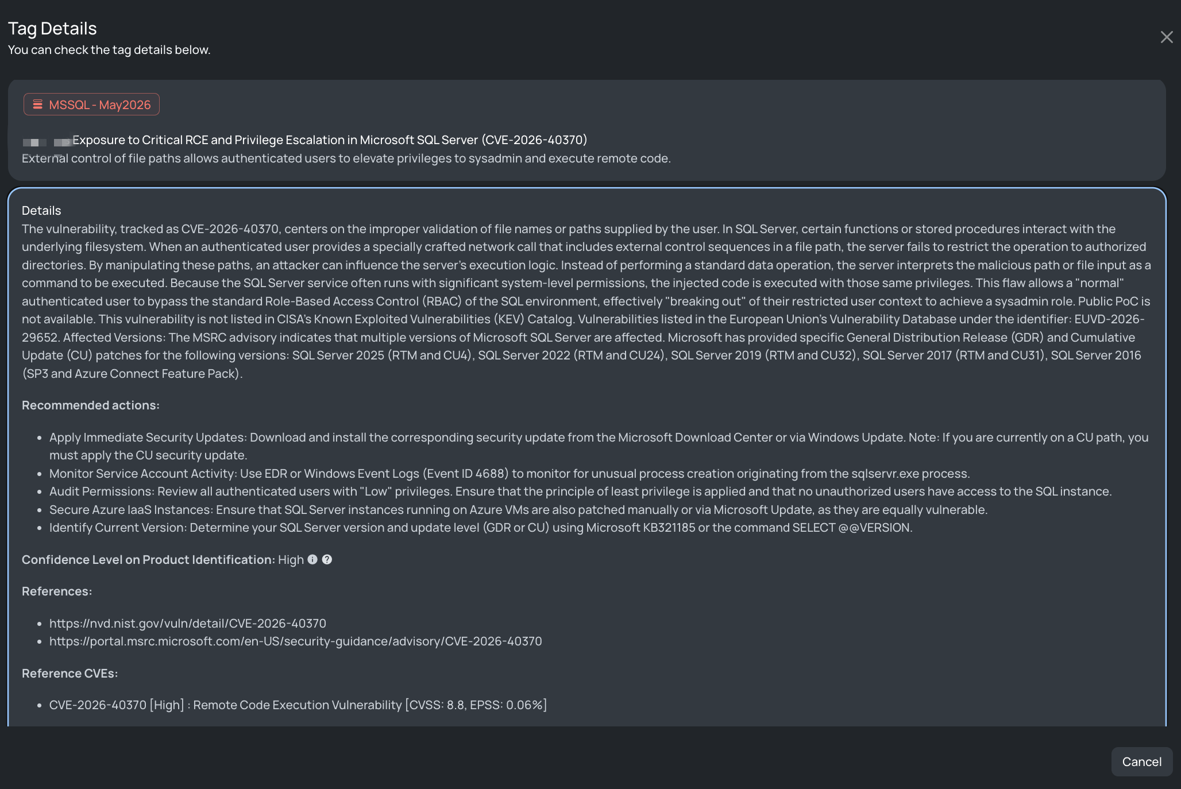Click the Details section heading

[41, 210]
